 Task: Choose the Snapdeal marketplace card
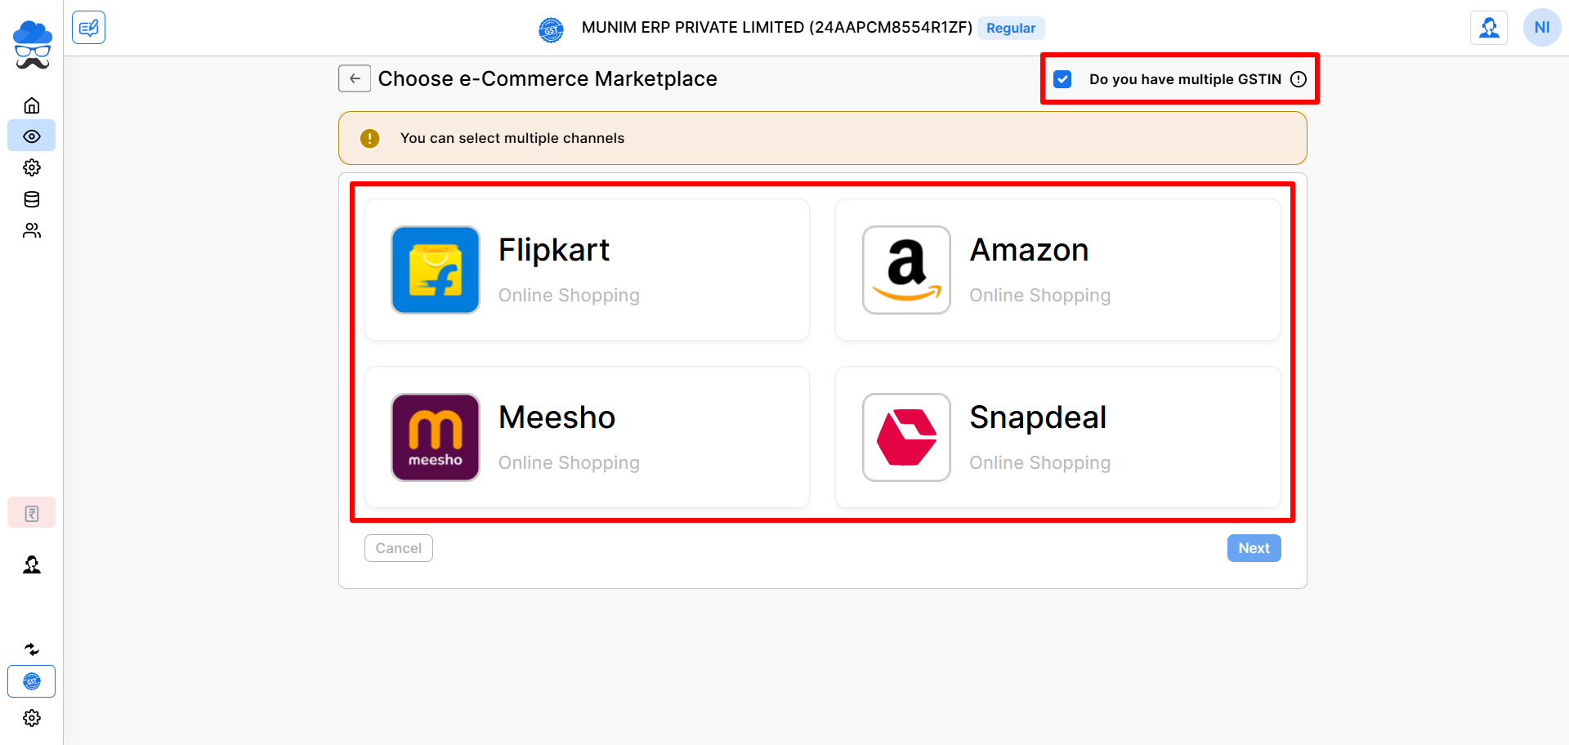pyautogui.click(x=1057, y=437)
